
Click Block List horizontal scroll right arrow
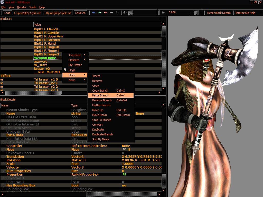pyautogui.click(x=159, y=93)
